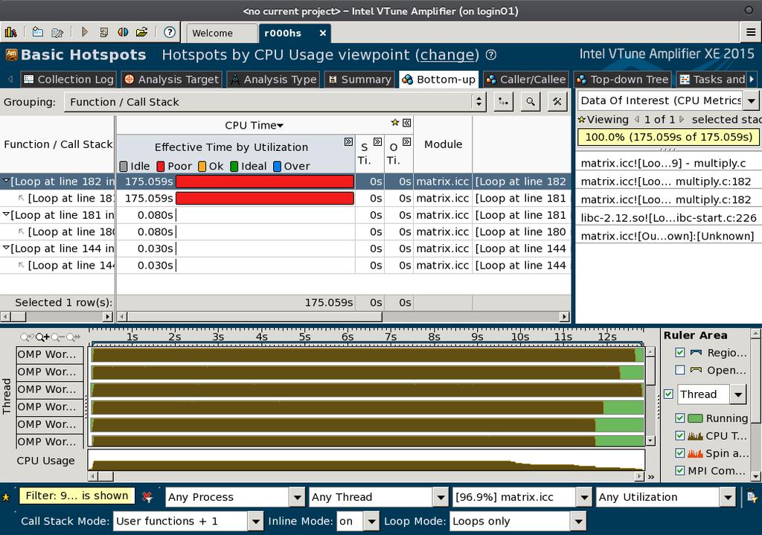Open the Thread dropdown in legend

tap(737, 394)
